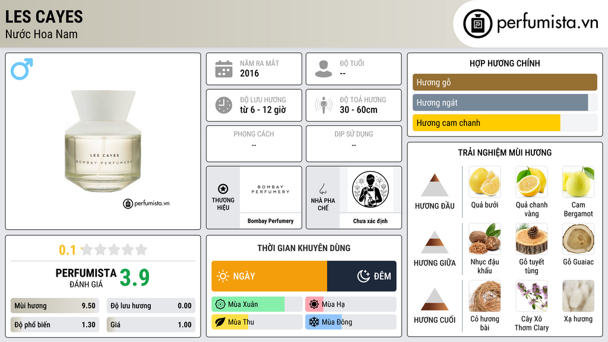Click the perfumista.vn site name in header

(547, 23)
